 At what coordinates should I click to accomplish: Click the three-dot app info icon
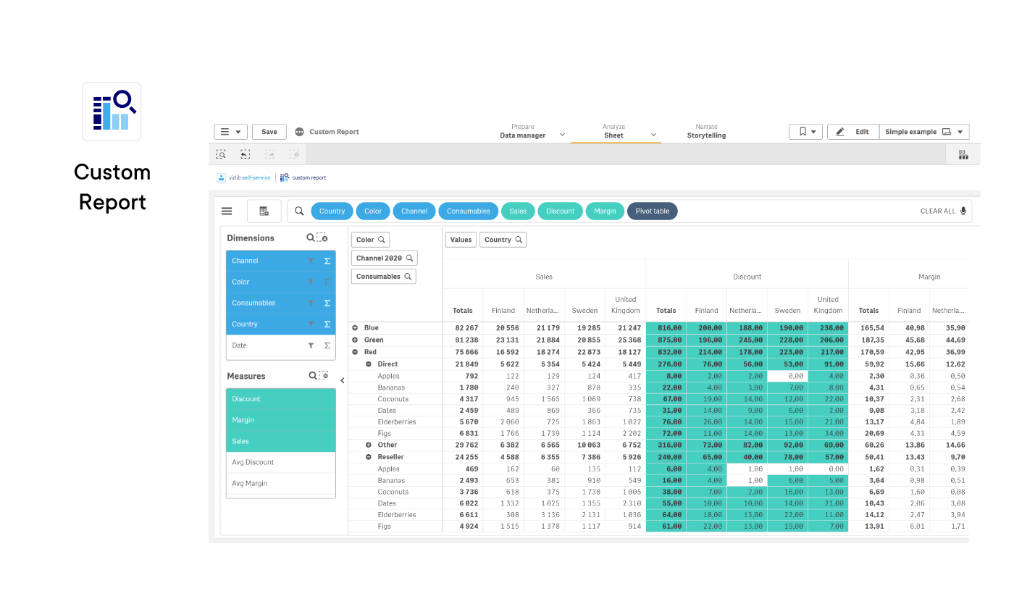coord(300,132)
